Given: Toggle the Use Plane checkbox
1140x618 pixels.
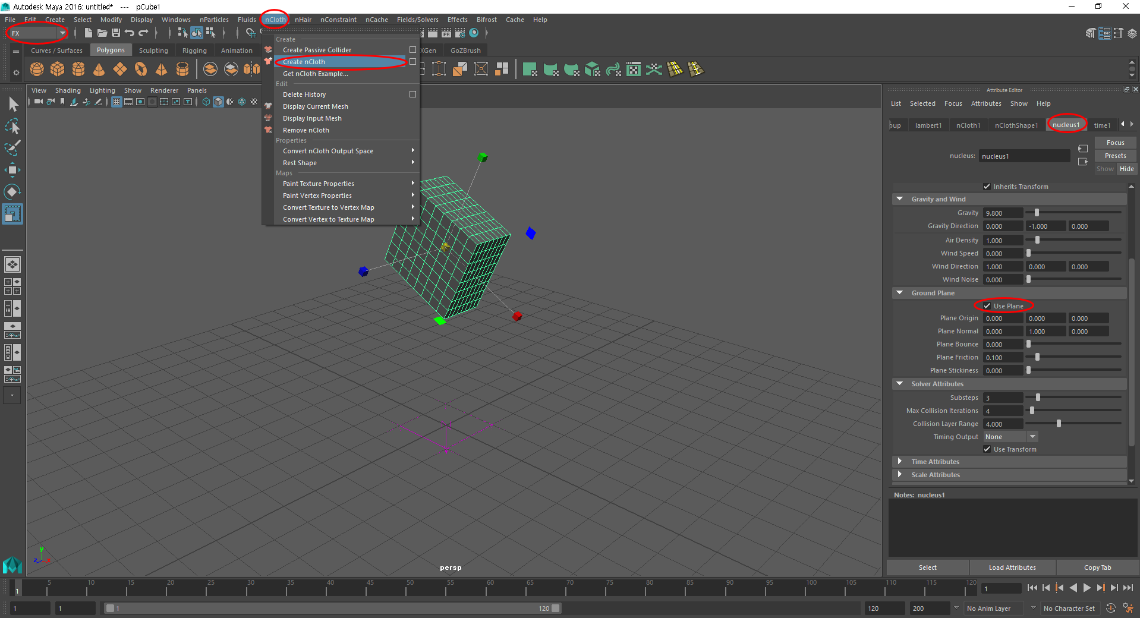Looking at the screenshot, I should point(987,306).
